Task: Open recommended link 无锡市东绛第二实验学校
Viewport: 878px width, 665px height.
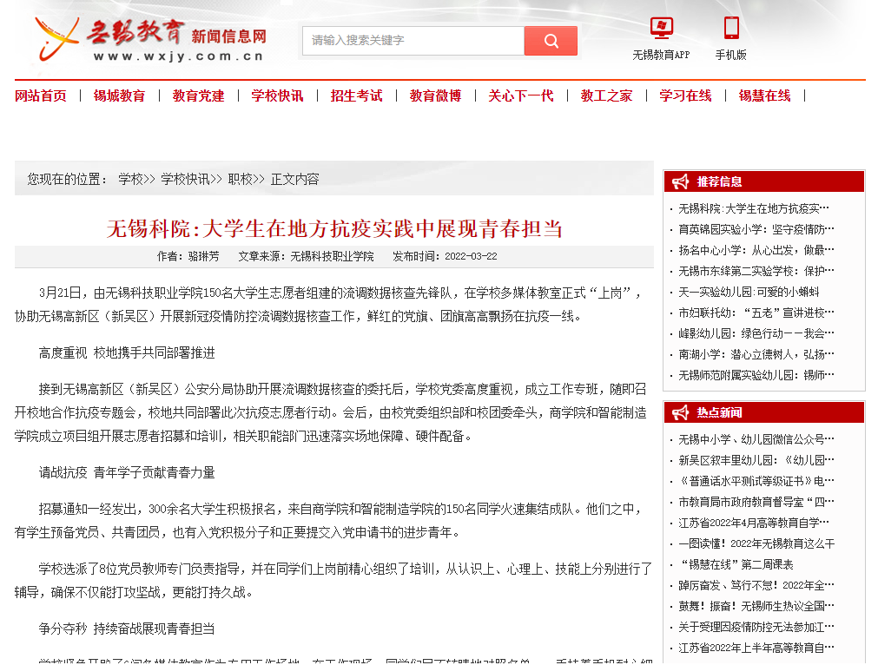Action: tap(756, 272)
